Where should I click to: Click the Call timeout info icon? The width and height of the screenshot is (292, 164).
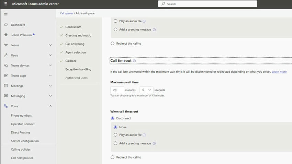134,61
